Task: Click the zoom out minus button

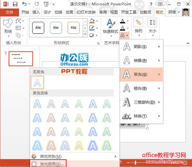Action: point(128,162)
